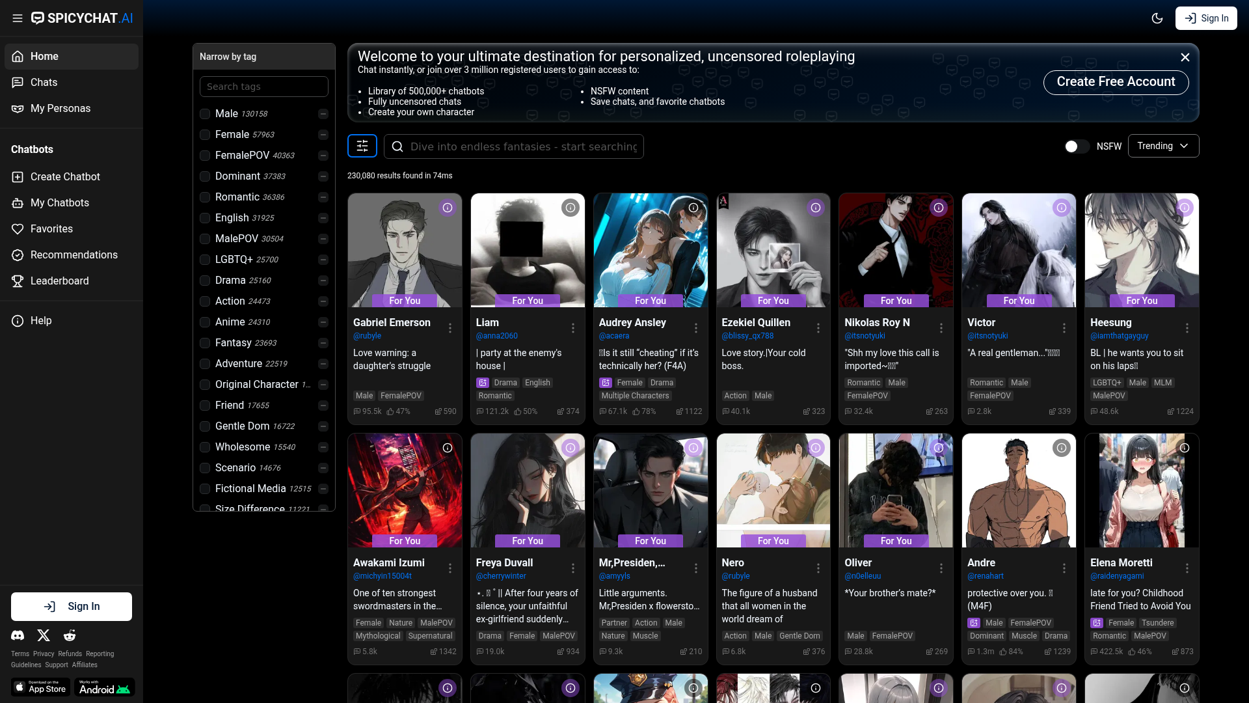
Task: Click info icon on Gabriel Emerson card
Action: 448,208
